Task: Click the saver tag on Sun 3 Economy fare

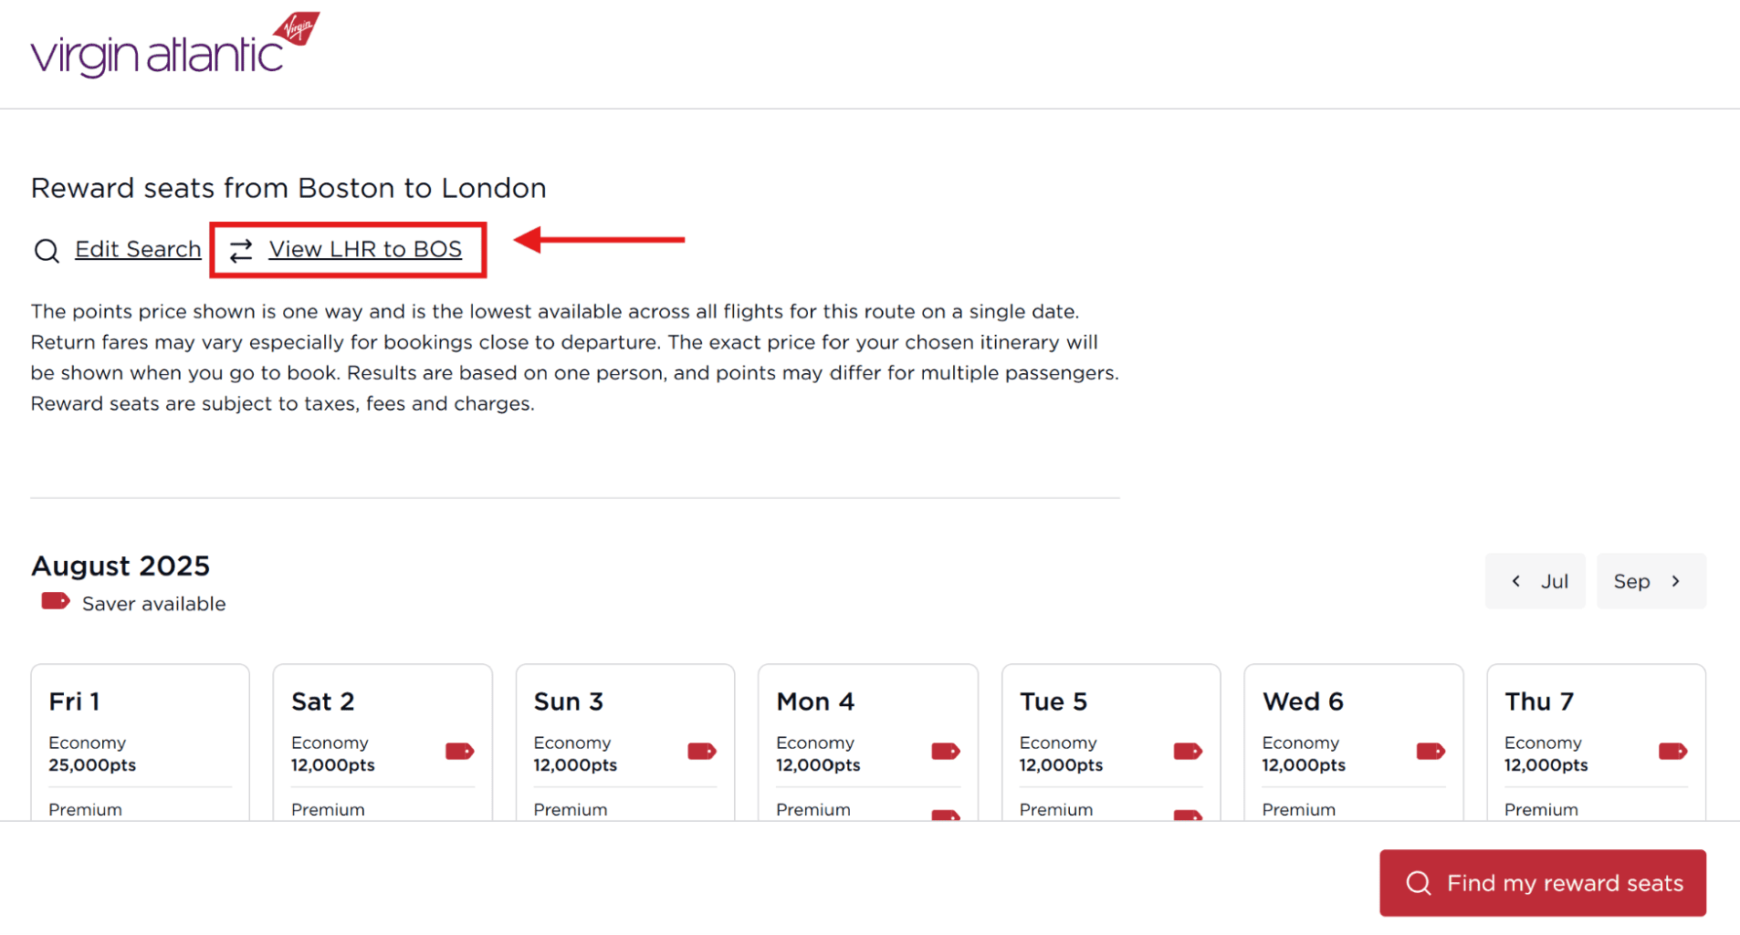Action: (x=703, y=751)
